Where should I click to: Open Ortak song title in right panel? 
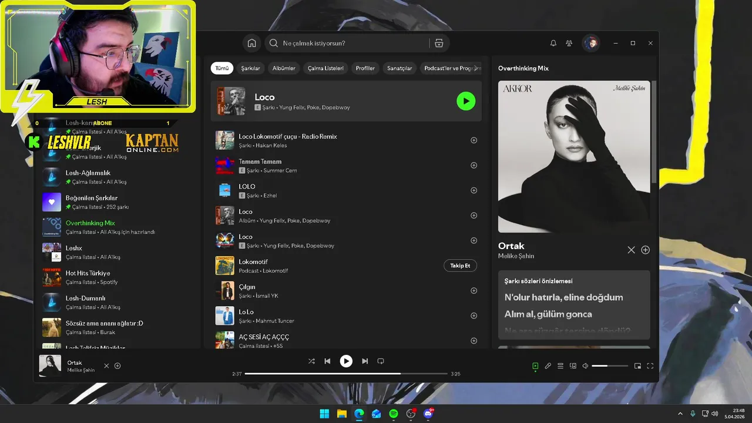[511, 246]
